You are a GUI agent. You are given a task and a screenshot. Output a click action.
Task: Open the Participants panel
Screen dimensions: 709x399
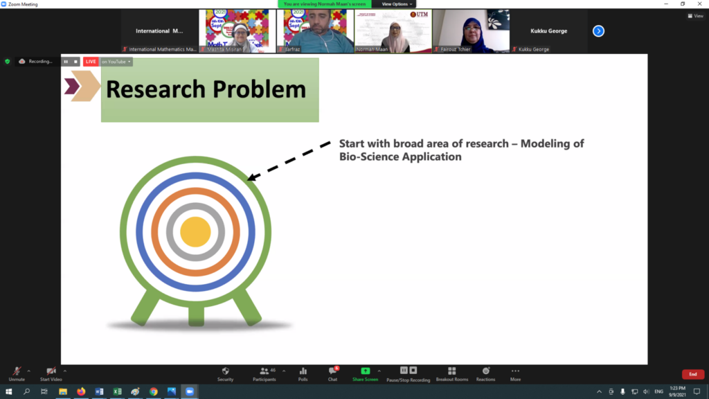point(264,373)
